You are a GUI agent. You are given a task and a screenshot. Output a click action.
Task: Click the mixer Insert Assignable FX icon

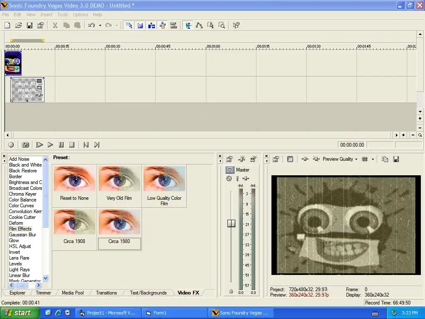coord(242,159)
